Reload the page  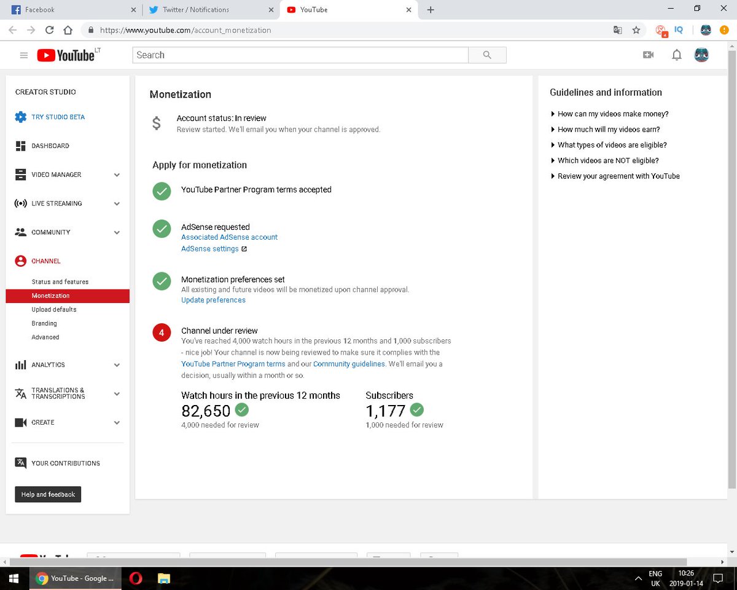[49, 29]
